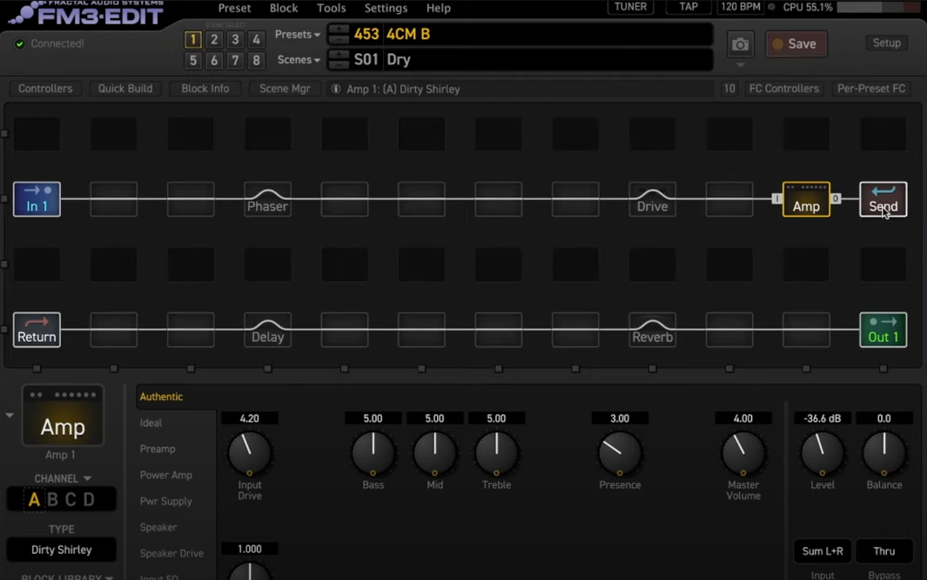Open the Help menu
Screen dimensions: 927x580
tap(438, 9)
